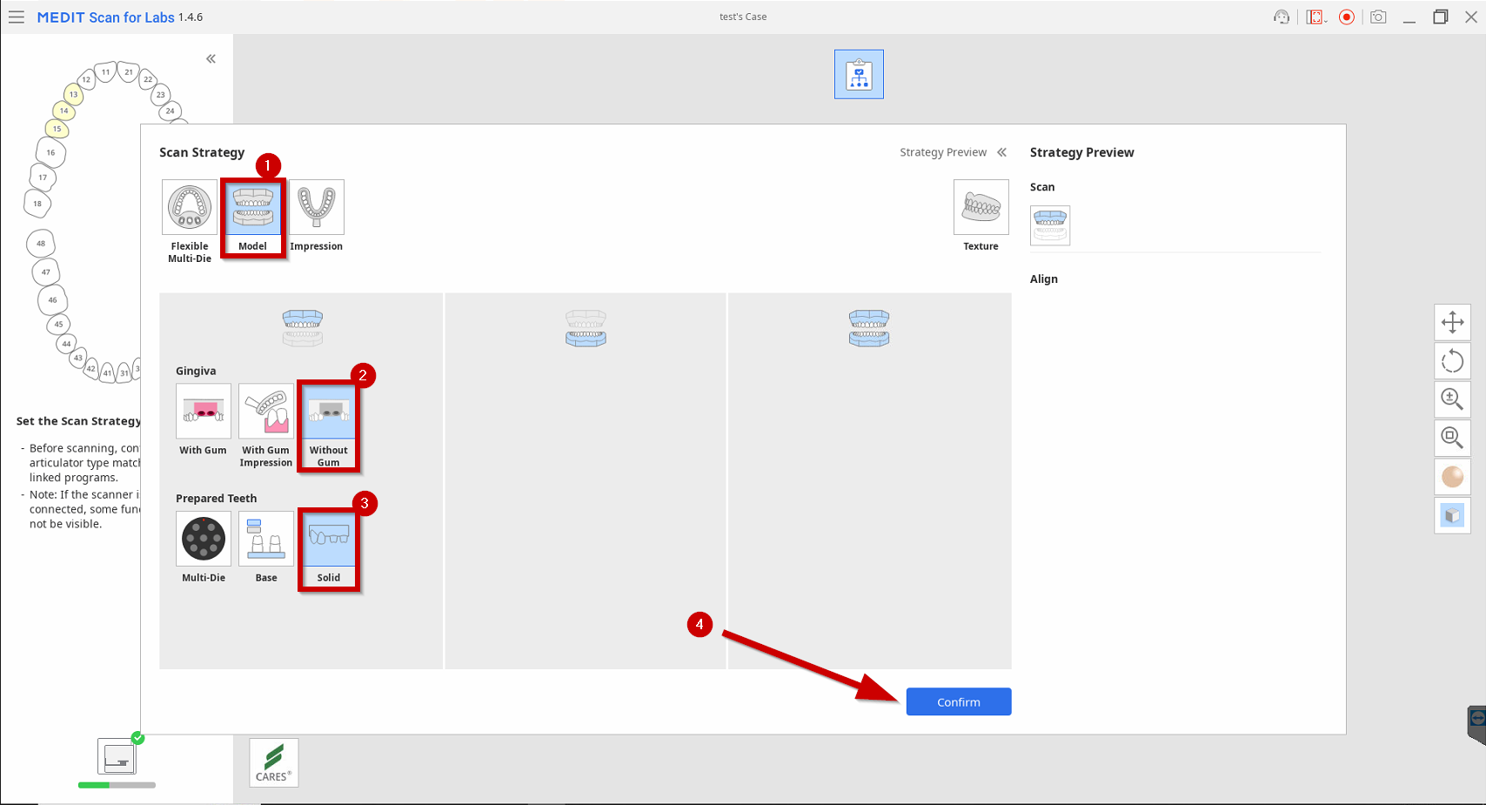Select tooth 48 on the chart
Image resolution: width=1486 pixels, height=805 pixels.
coord(41,244)
